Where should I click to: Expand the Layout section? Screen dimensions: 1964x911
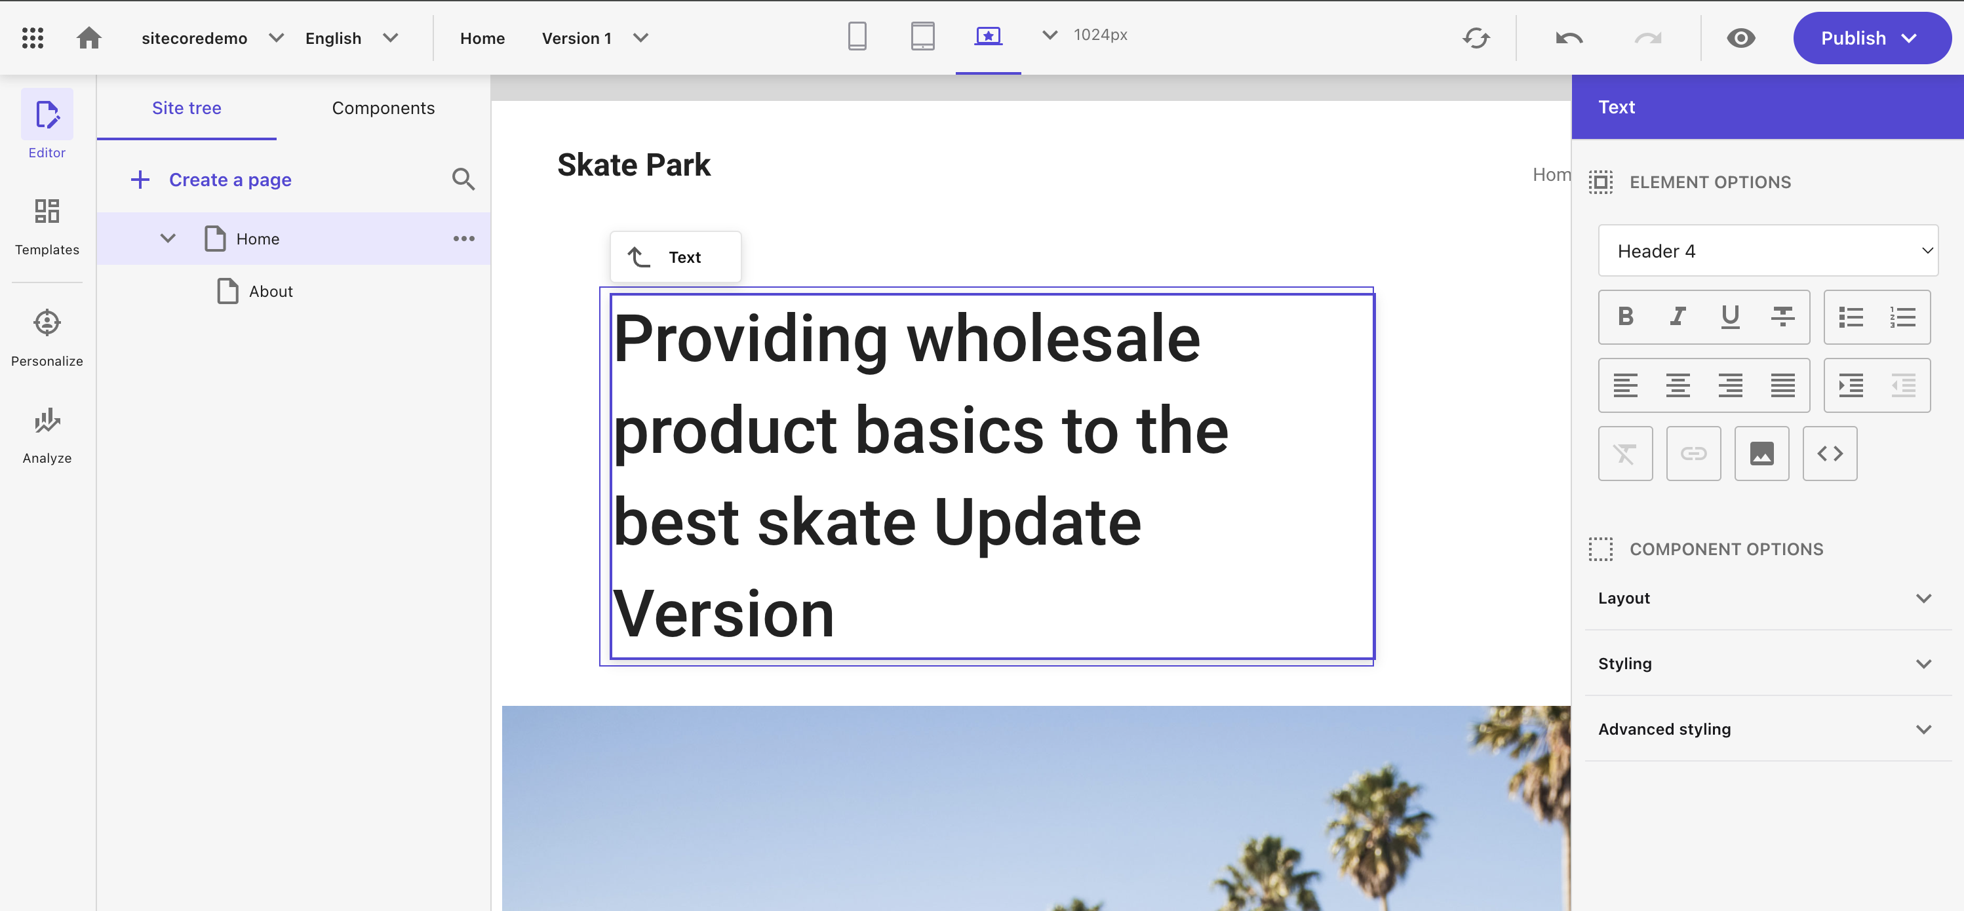tap(1768, 598)
